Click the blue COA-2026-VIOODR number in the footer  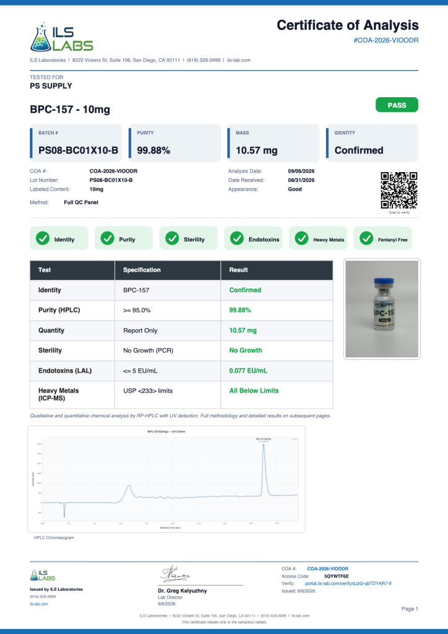327,569
